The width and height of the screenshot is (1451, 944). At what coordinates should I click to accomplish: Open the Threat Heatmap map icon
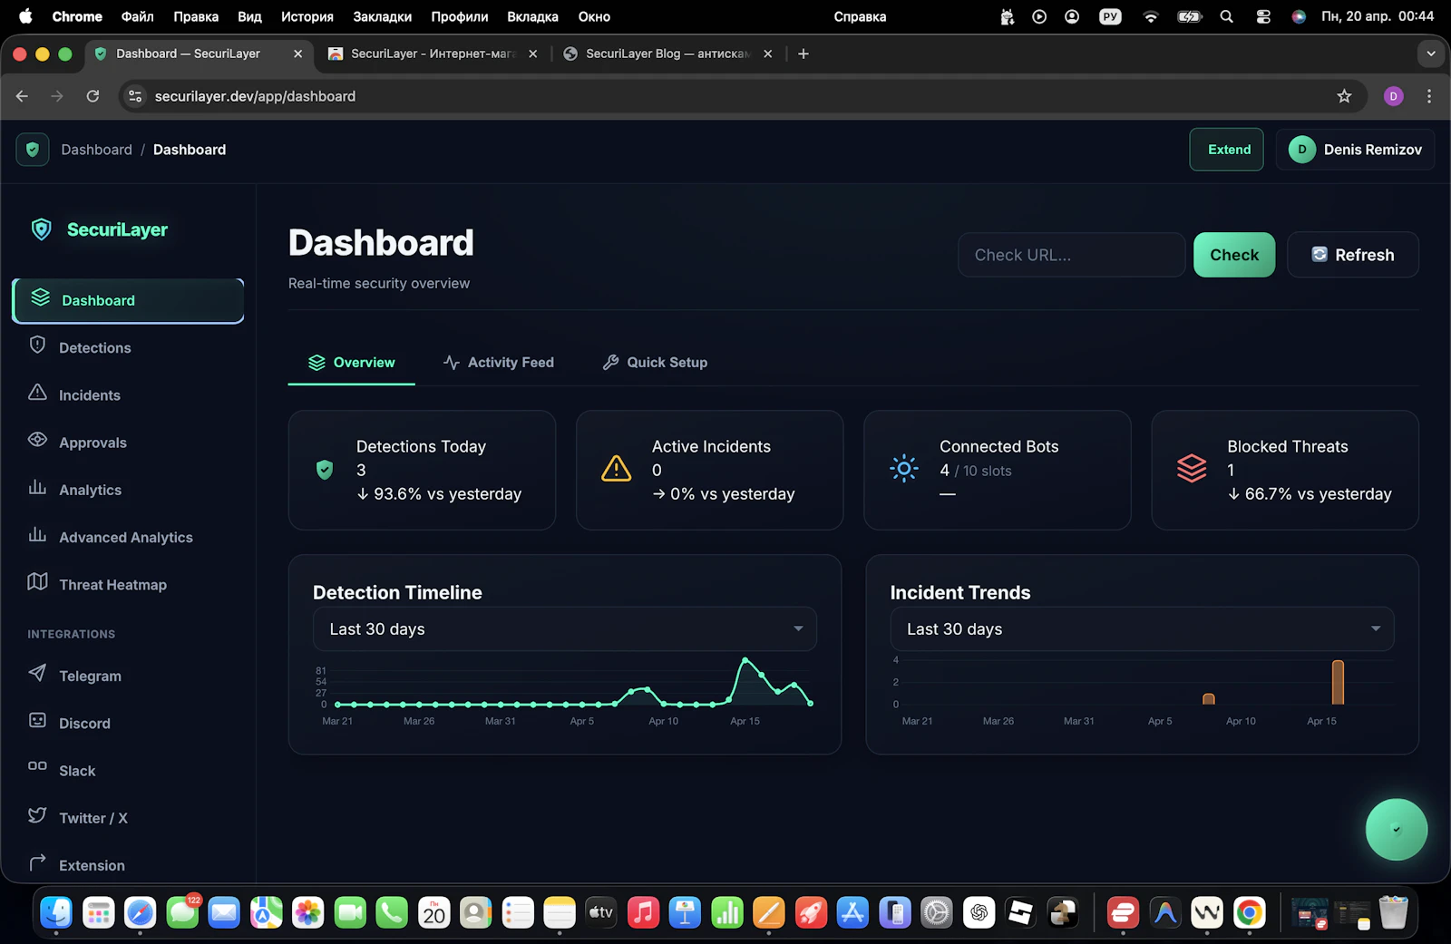pos(37,584)
